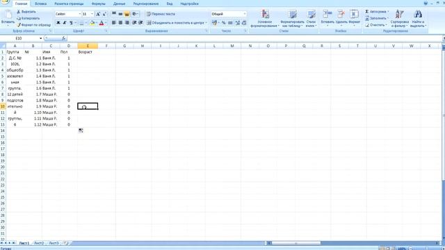
Task: Toggle underline Ч formatting
Action: pyautogui.click(x=71, y=23)
